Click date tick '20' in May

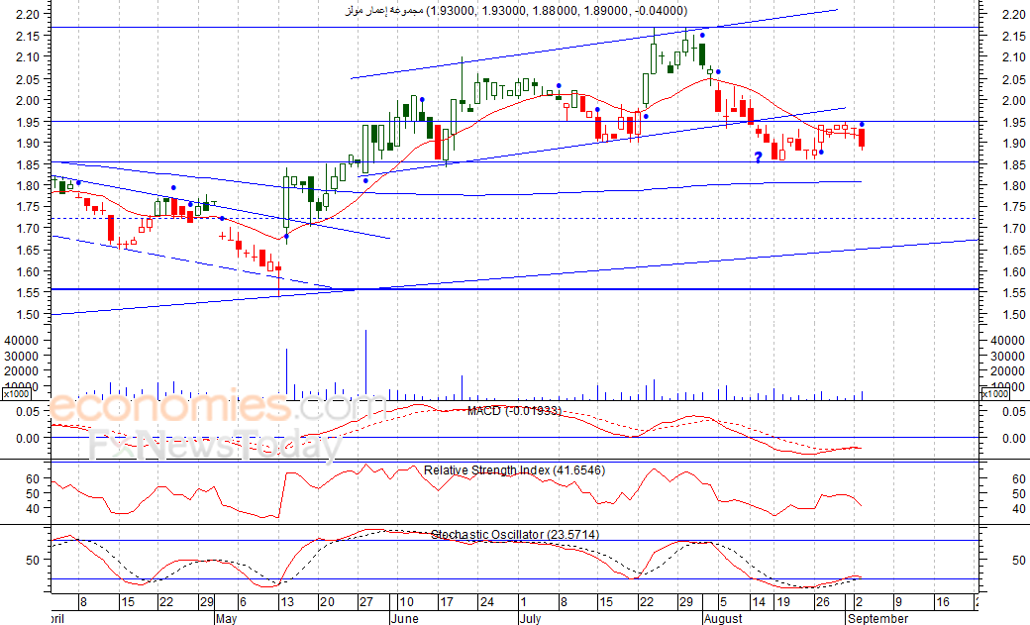327,602
